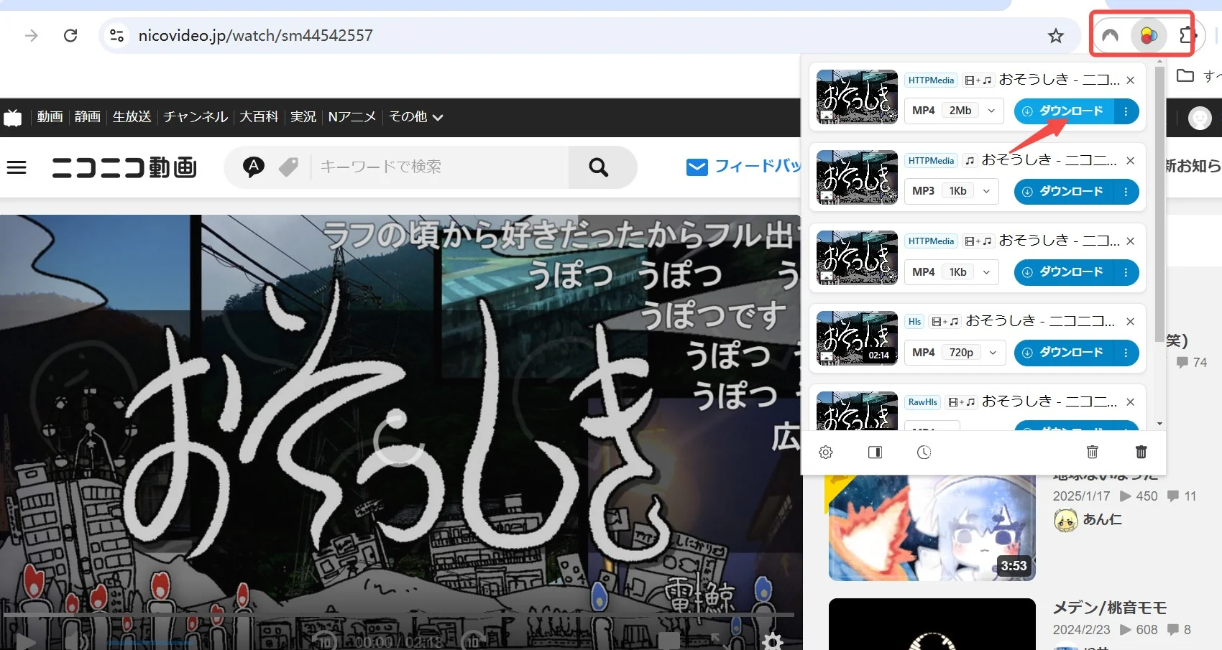Bookmark this page with the star icon
The image size is (1222, 650).
click(x=1055, y=35)
